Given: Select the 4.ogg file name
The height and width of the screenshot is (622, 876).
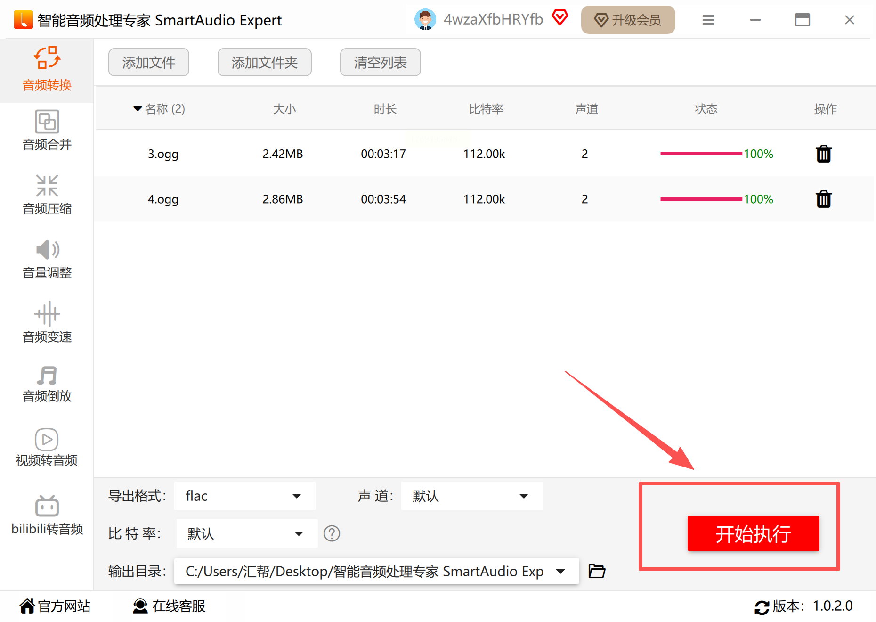Looking at the screenshot, I should pos(163,199).
